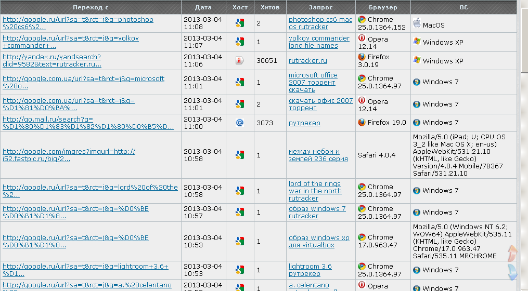Click the 'Хитов' column header
Screen dimensions: 528x291
[270, 7]
